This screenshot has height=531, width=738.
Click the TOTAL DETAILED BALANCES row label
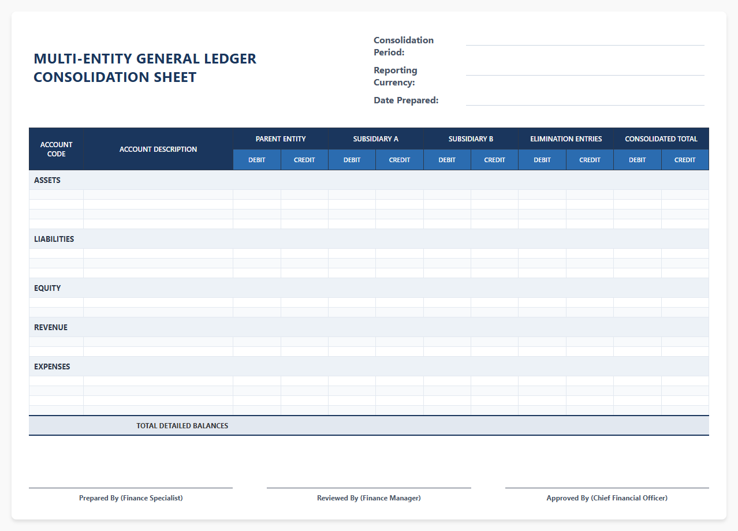pos(182,426)
